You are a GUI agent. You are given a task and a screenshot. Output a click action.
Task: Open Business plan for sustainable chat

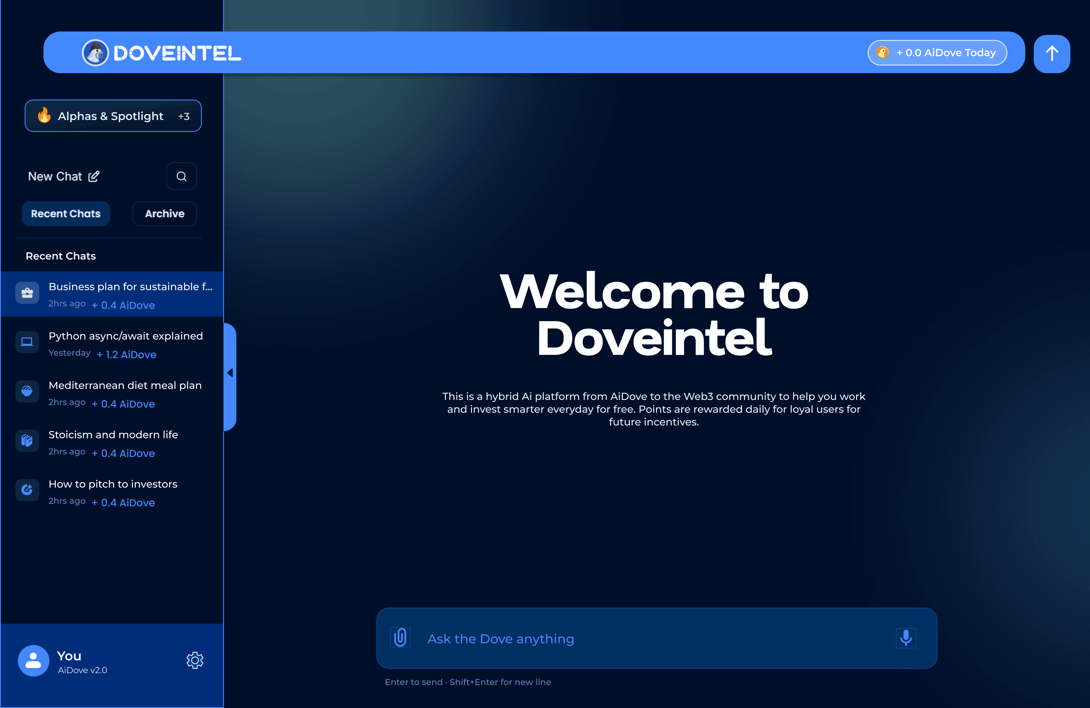[x=112, y=294]
